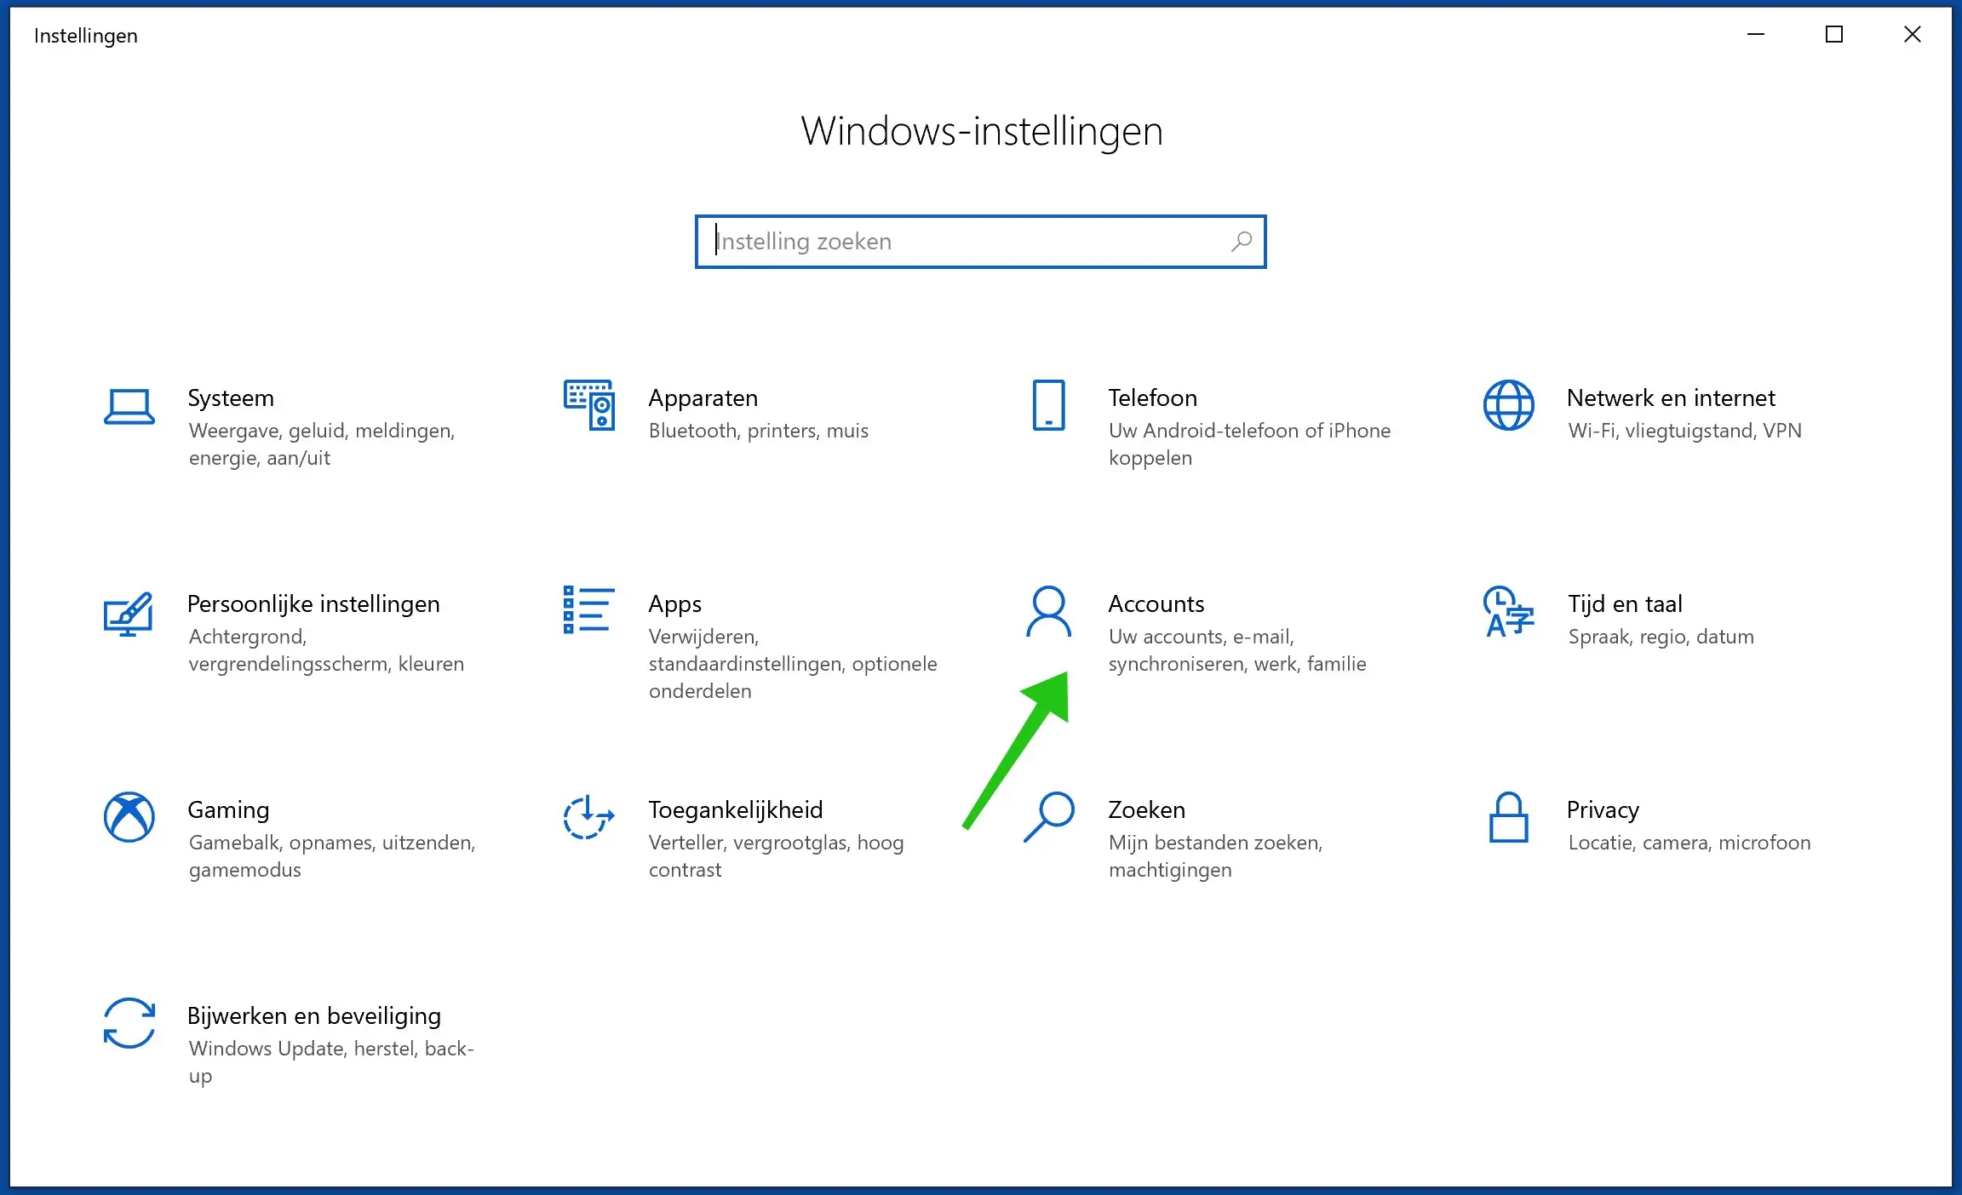Viewport: 1962px width, 1195px height.
Task: Click the Zoeken heading
Action: (x=1147, y=809)
